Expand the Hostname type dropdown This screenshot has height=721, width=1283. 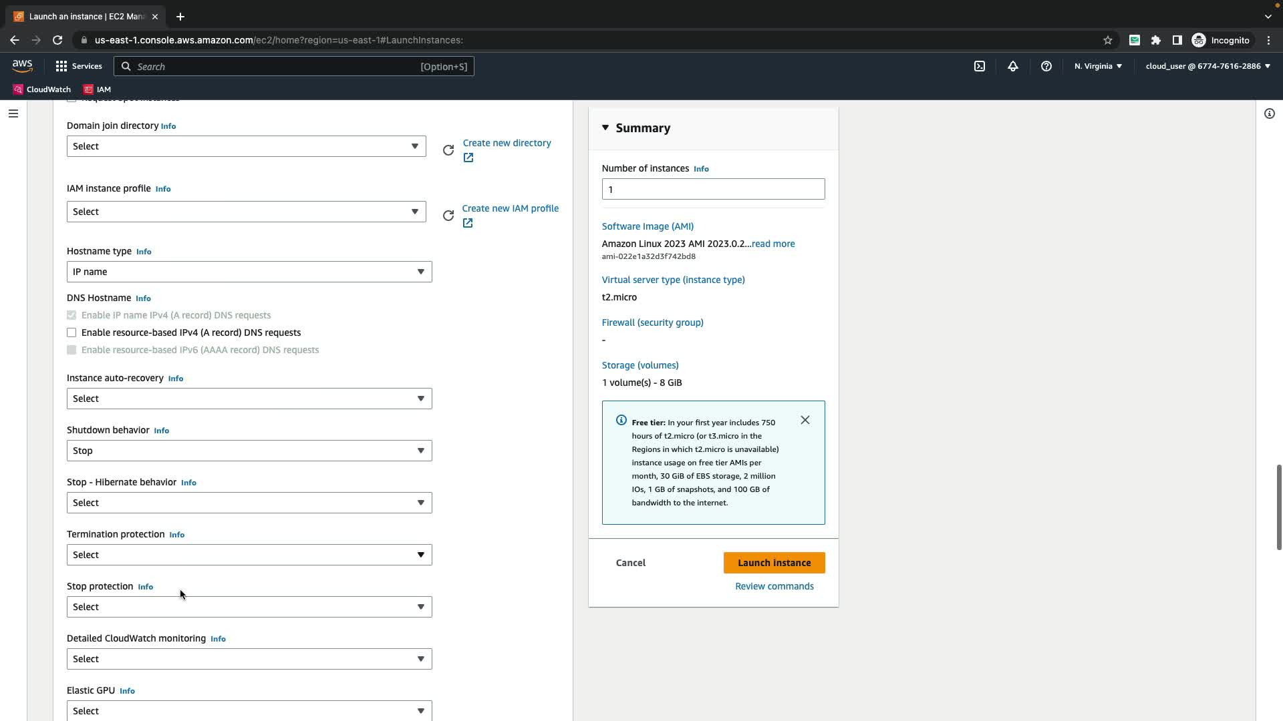pos(249,272)
